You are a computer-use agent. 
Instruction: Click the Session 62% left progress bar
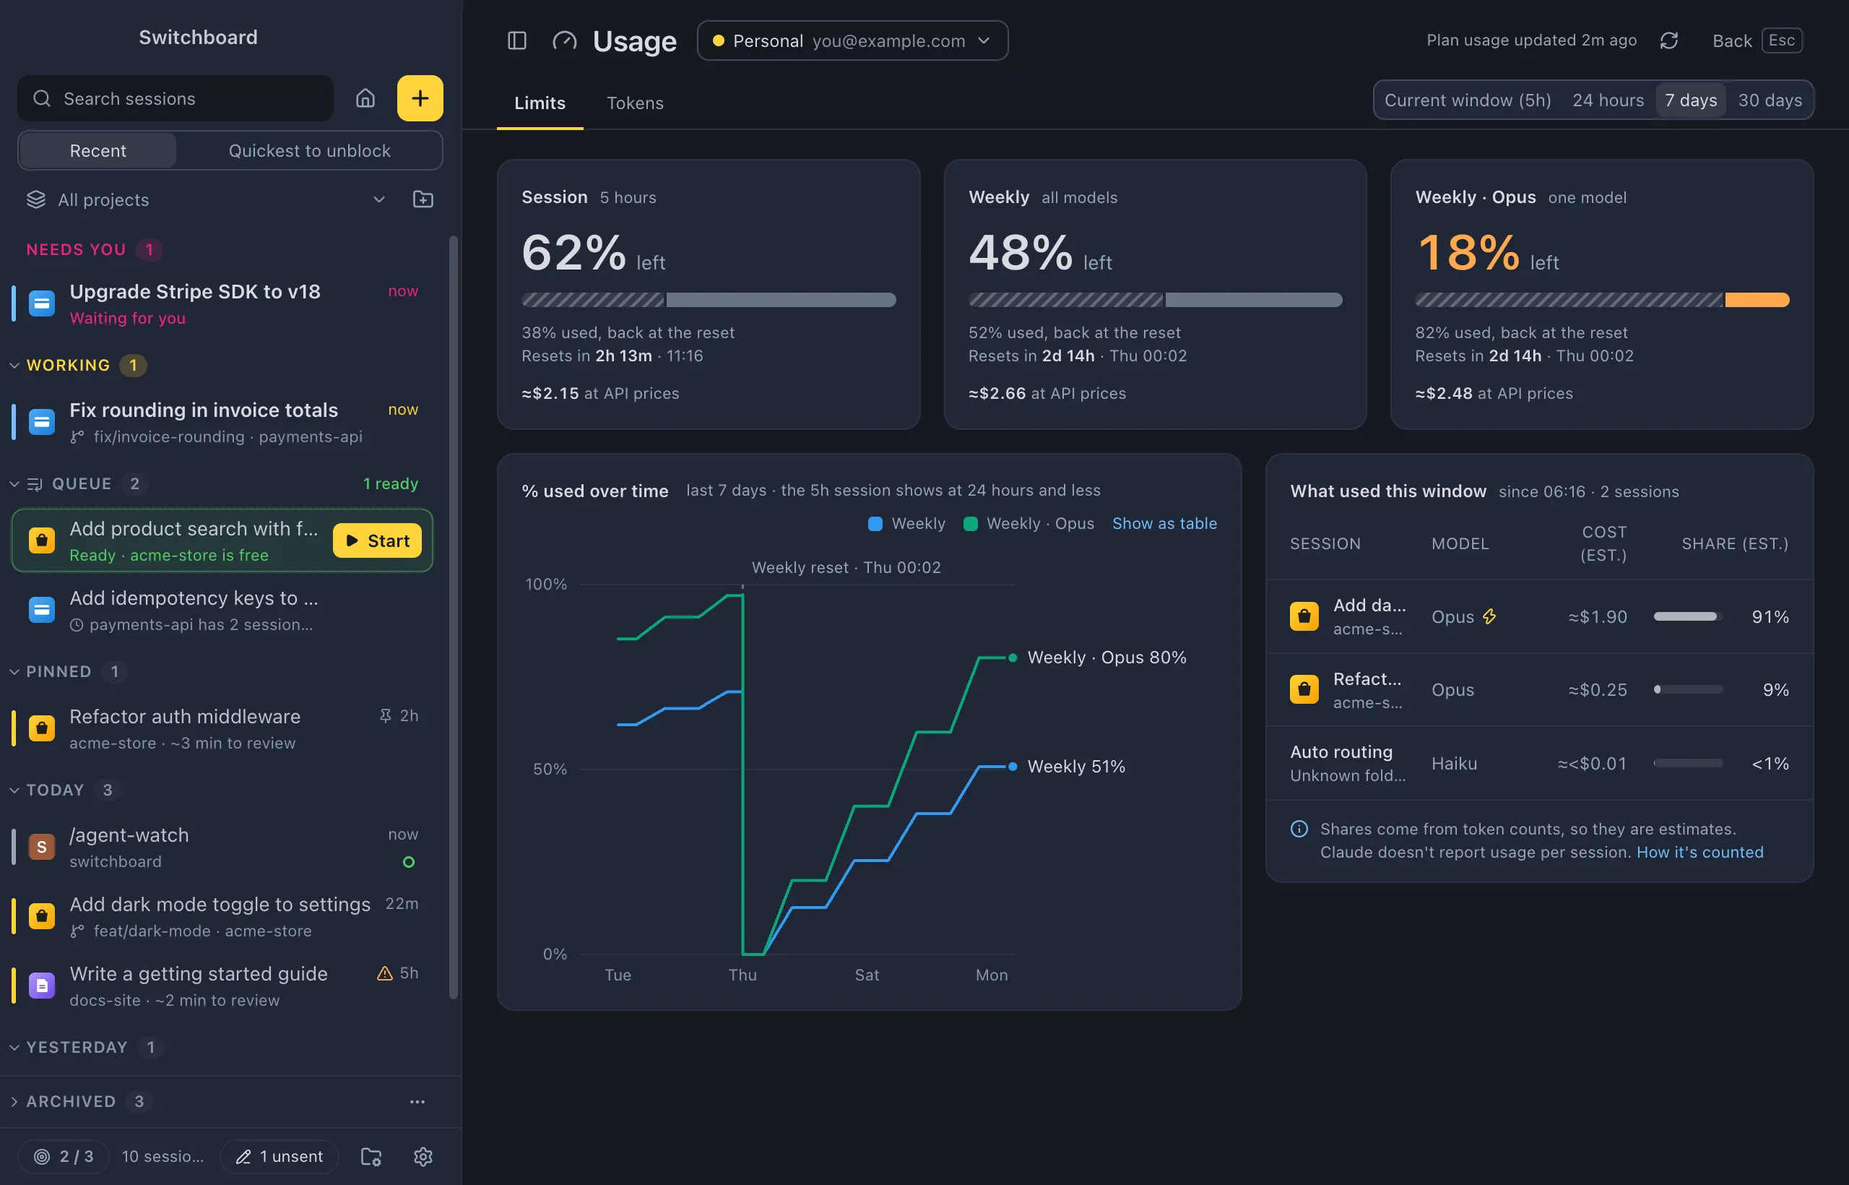(x=709, y=300)
